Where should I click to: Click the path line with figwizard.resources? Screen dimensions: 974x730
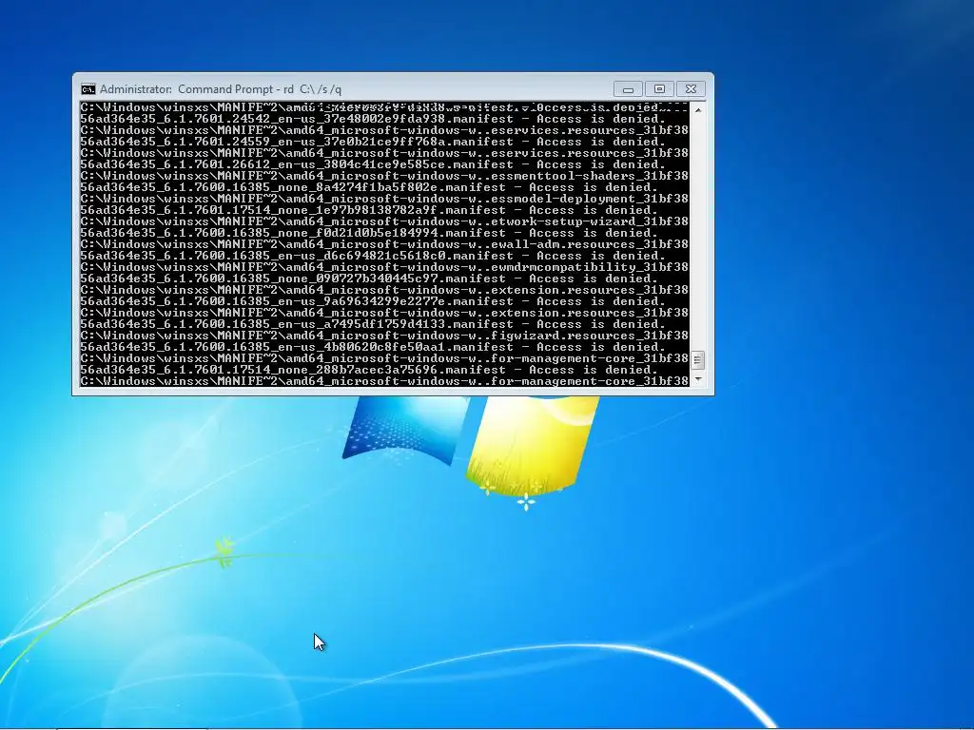click(384, 336)
